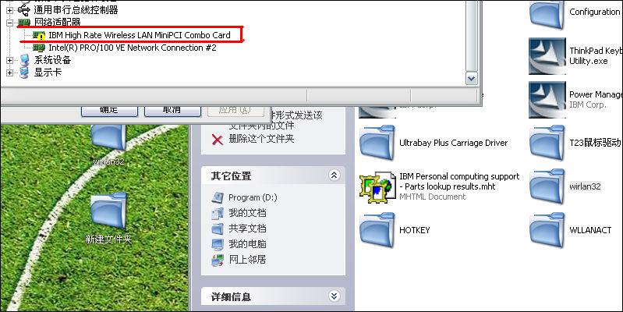Open the Ultrabay Plus Carriage Driver folder

click(377, 143)
